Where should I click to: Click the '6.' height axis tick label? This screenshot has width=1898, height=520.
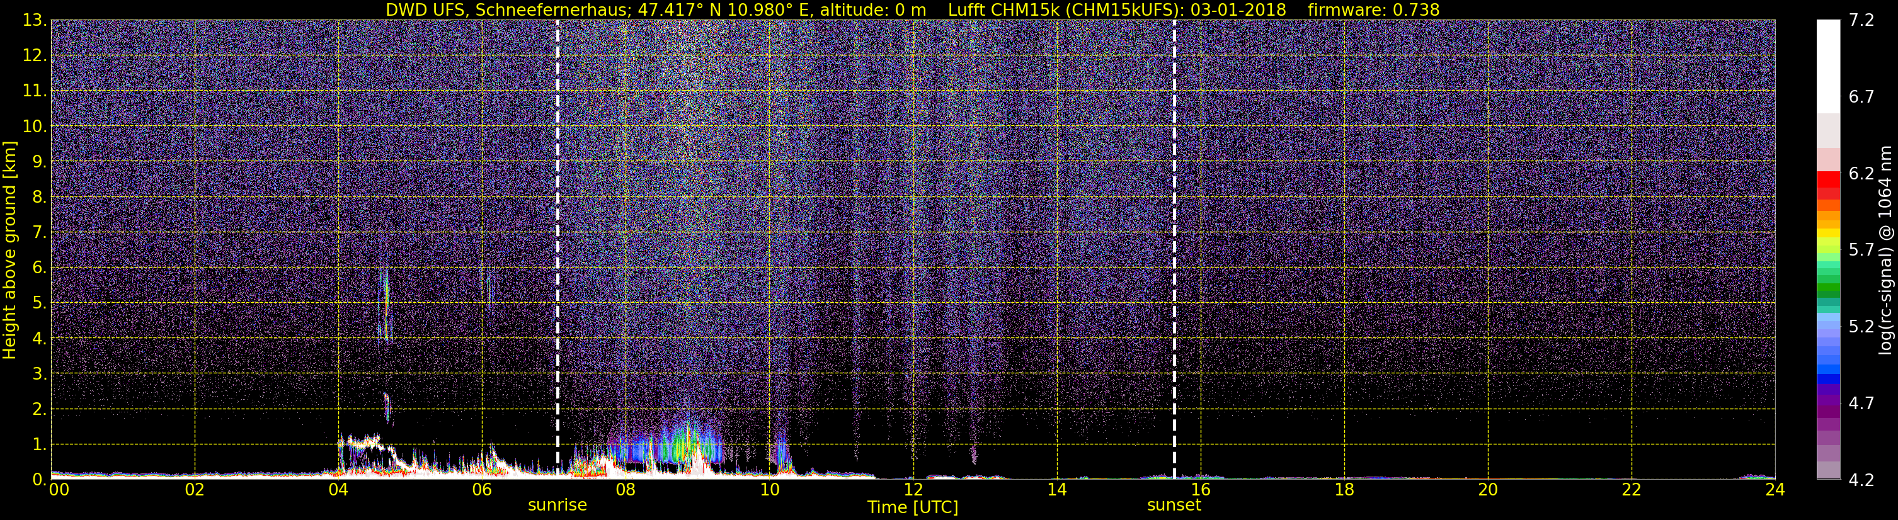40,268
